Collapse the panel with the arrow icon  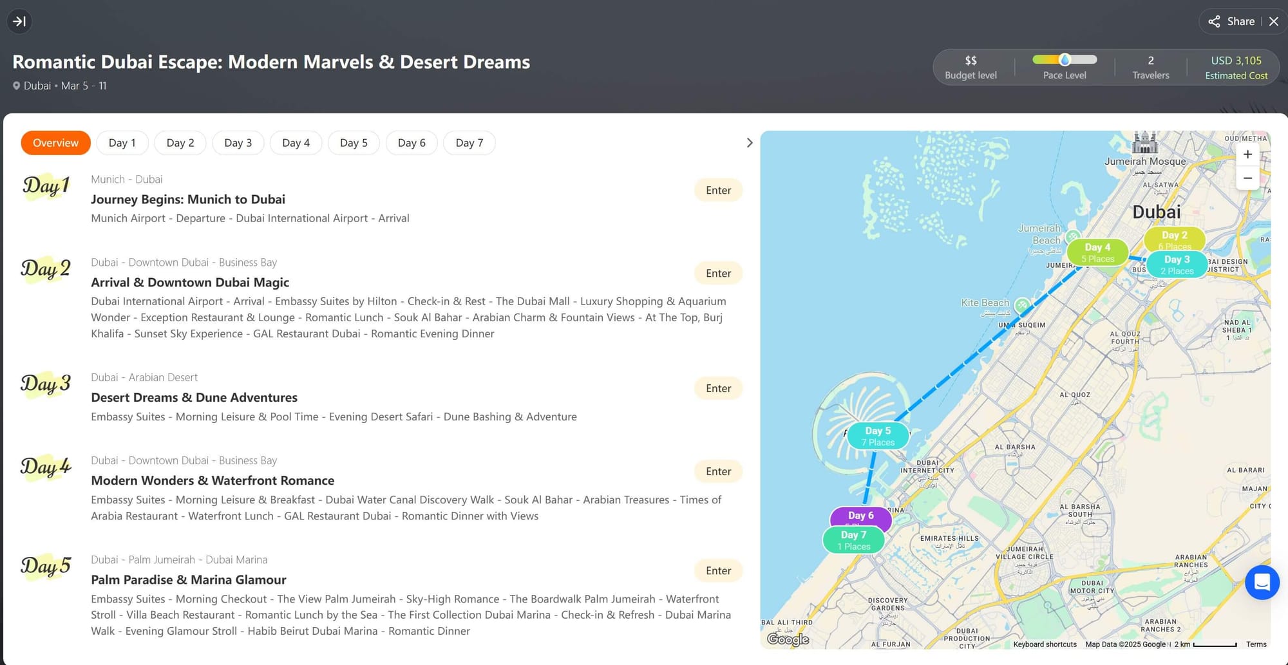(x=20, y=21)
